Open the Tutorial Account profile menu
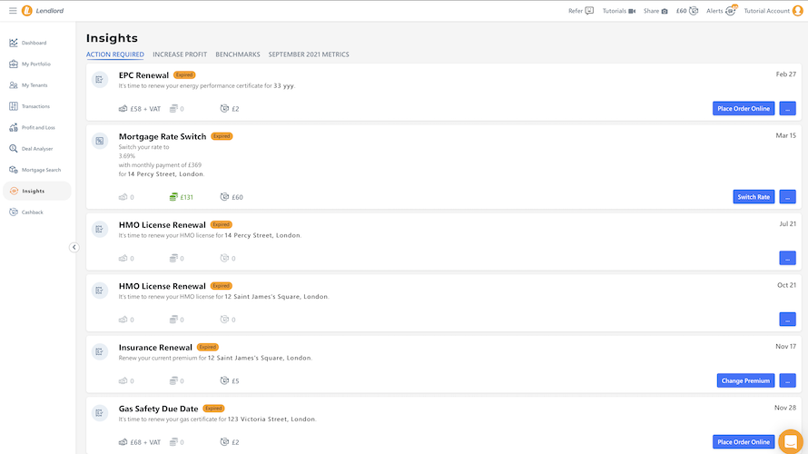This screenshot has width=808, height=454. (774, 11)
